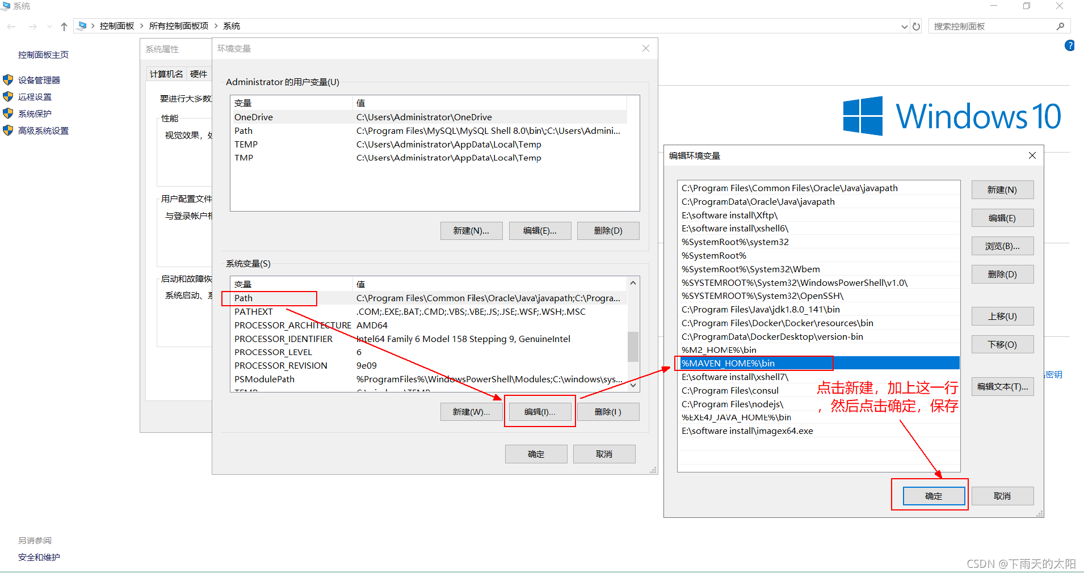
Task: Click 编辑(E)... under user variables
Action: 540,231
